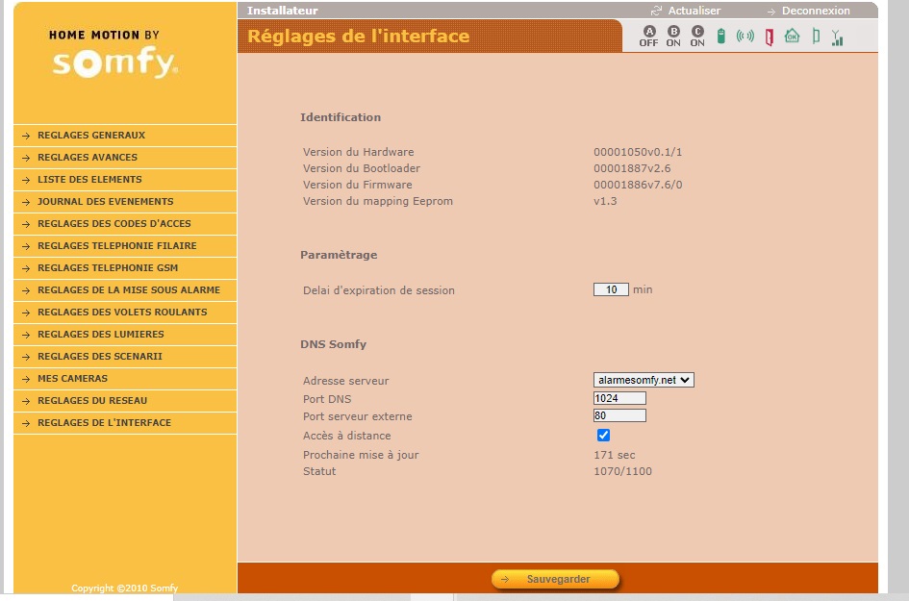Log out using Deconnexion
Viewport: 909px width, 601px height.
tap(816, 11)
